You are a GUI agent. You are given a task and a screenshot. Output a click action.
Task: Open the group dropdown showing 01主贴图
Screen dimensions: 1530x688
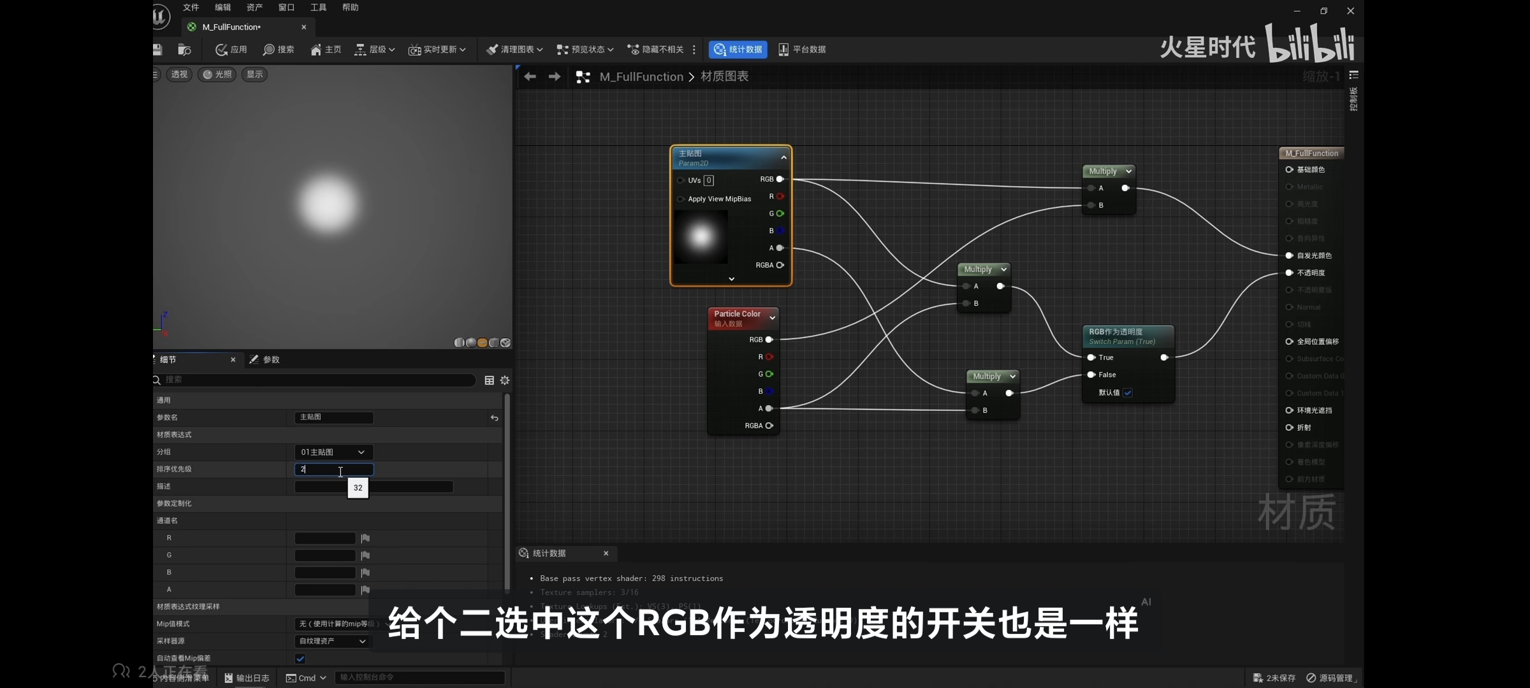tap(333, 452)
